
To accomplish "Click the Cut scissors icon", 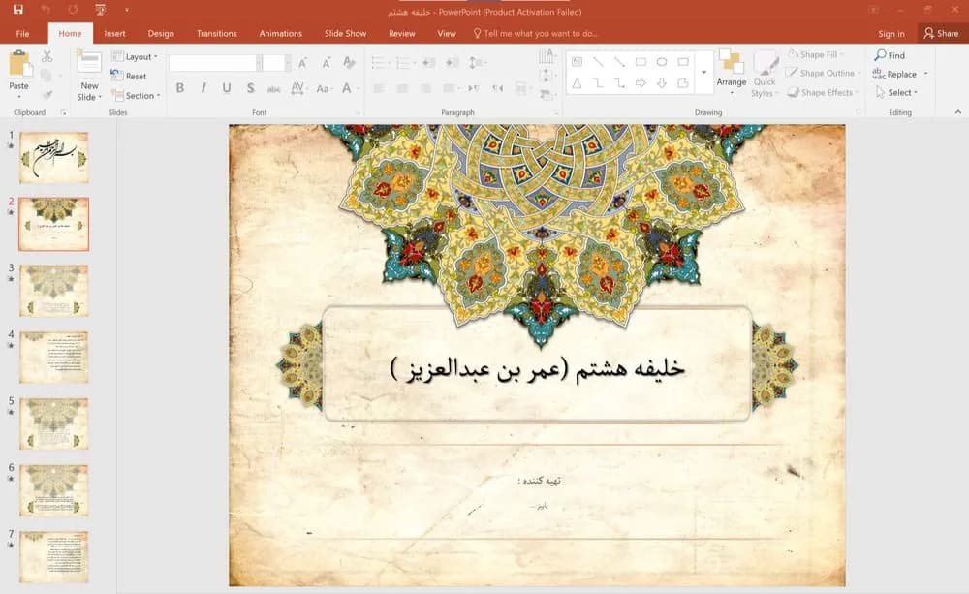I will tap(47, 57).
